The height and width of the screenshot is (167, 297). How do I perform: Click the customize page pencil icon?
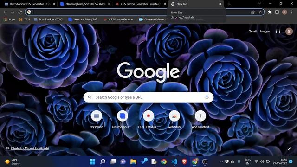click(290, 149)
